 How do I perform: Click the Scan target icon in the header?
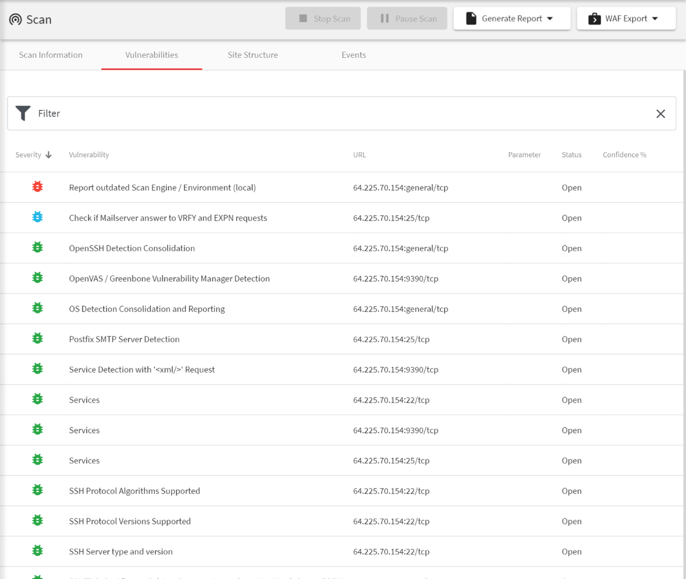coord(13,19)
